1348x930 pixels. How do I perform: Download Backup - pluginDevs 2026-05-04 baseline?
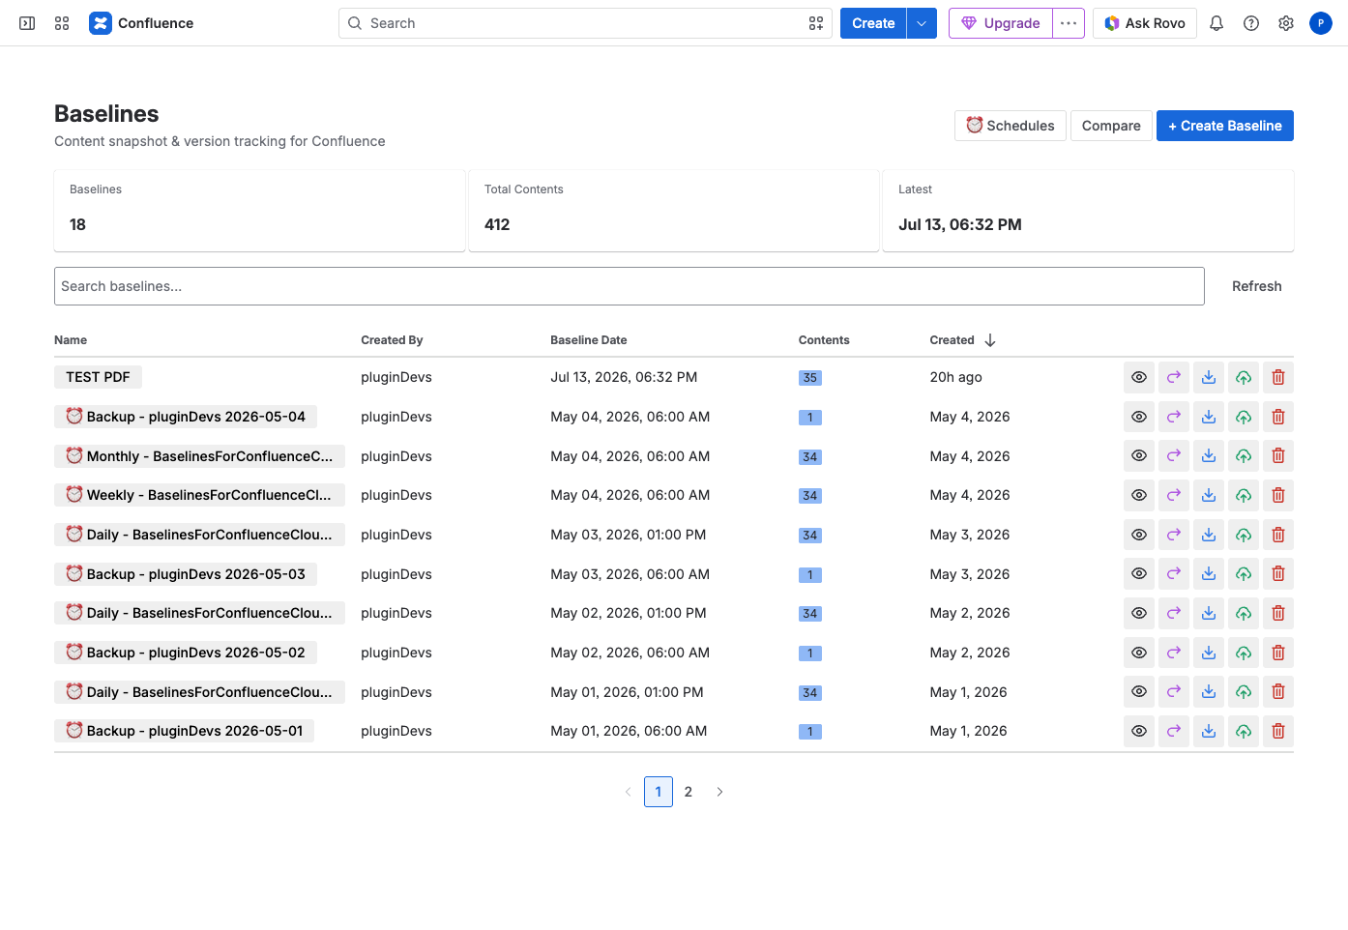click(1209, 417)
